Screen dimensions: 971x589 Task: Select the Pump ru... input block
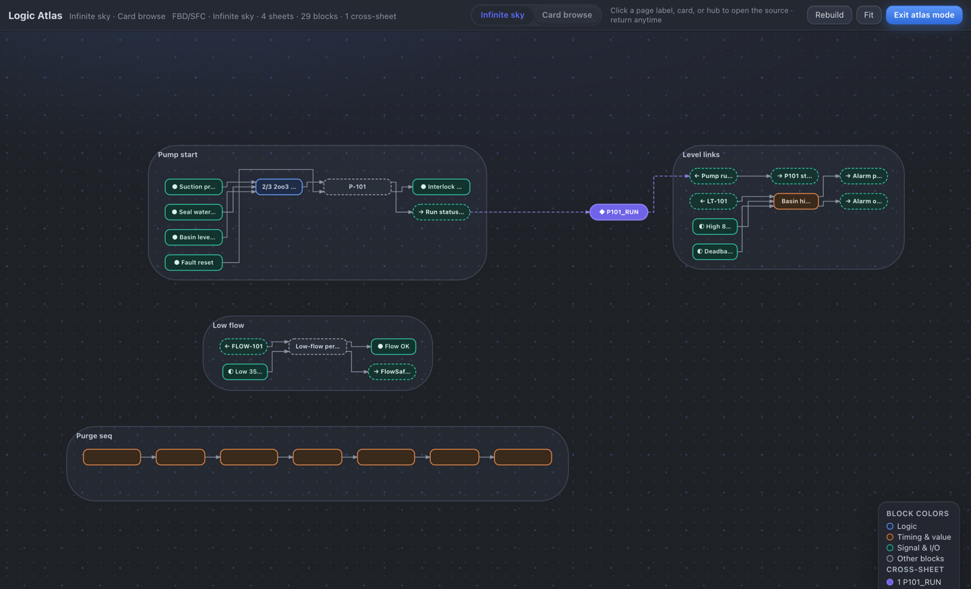[x=713, y=176]
